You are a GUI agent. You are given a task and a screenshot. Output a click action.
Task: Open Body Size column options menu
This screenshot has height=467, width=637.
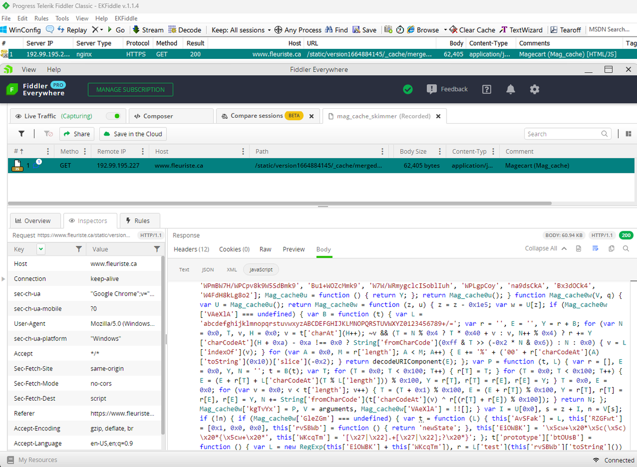click(x=440, y=151)
